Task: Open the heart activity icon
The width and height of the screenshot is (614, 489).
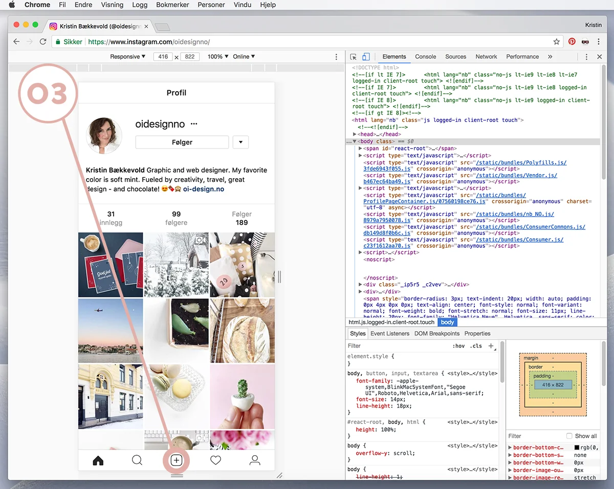Action: (216, 461)
